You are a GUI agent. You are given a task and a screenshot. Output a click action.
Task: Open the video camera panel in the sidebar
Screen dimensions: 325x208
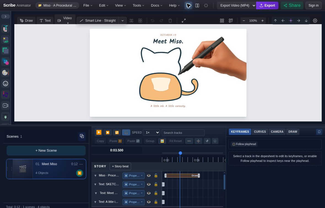(x=6, y=106)
